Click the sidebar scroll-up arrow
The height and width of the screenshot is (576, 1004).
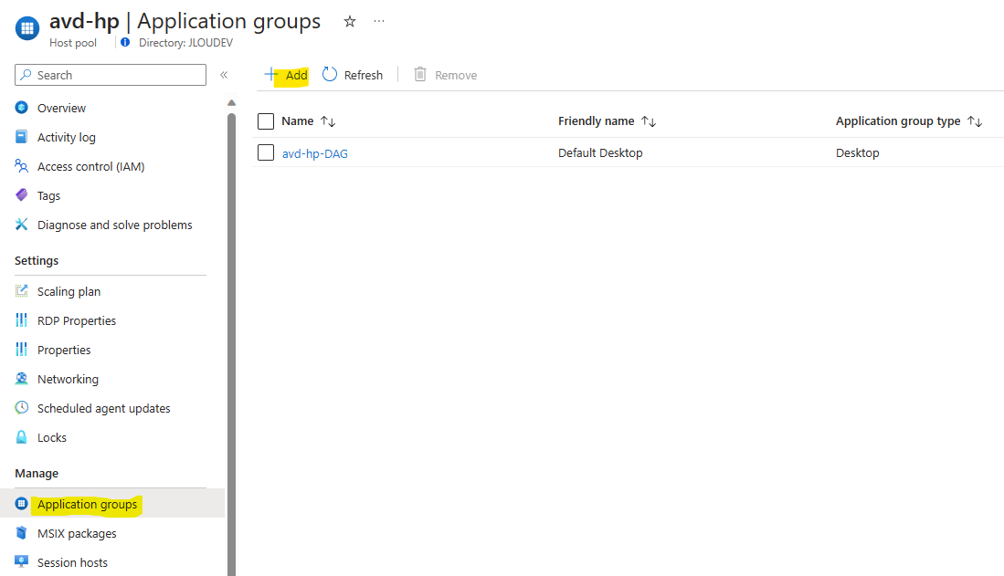pyautogui.click(x=232, y=103)
